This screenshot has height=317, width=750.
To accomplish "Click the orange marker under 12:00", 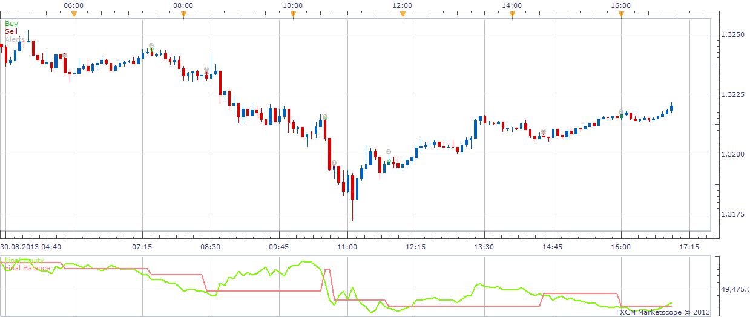I will [x=403, y=15].
